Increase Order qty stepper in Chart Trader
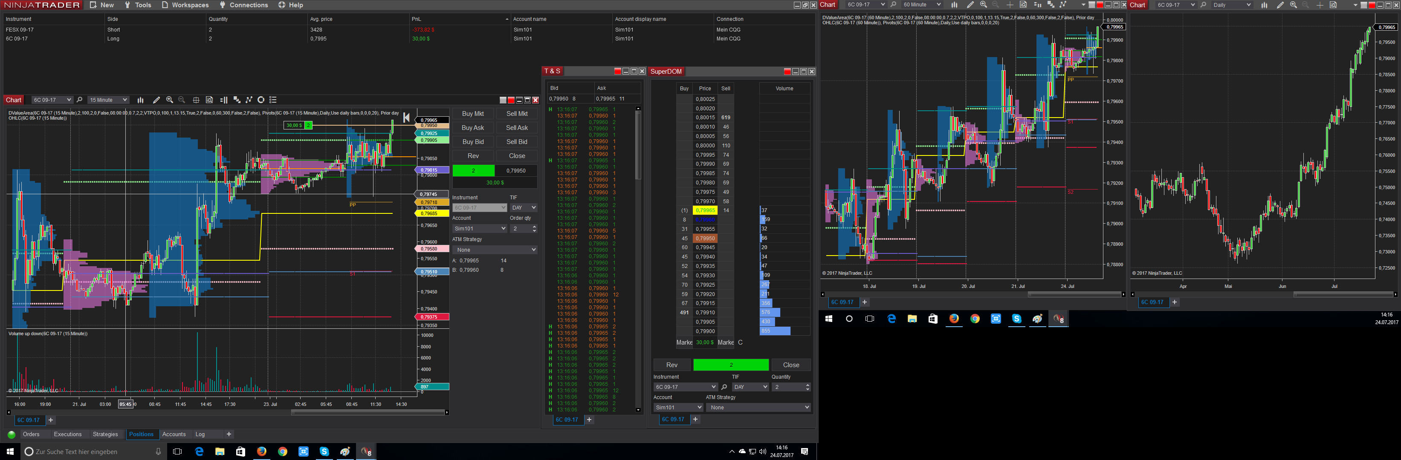The height and width of the screenshot is (460, 1401). [534, 227]
